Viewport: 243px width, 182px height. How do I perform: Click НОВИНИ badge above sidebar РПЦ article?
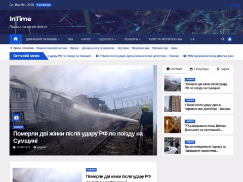click(190, 121)
